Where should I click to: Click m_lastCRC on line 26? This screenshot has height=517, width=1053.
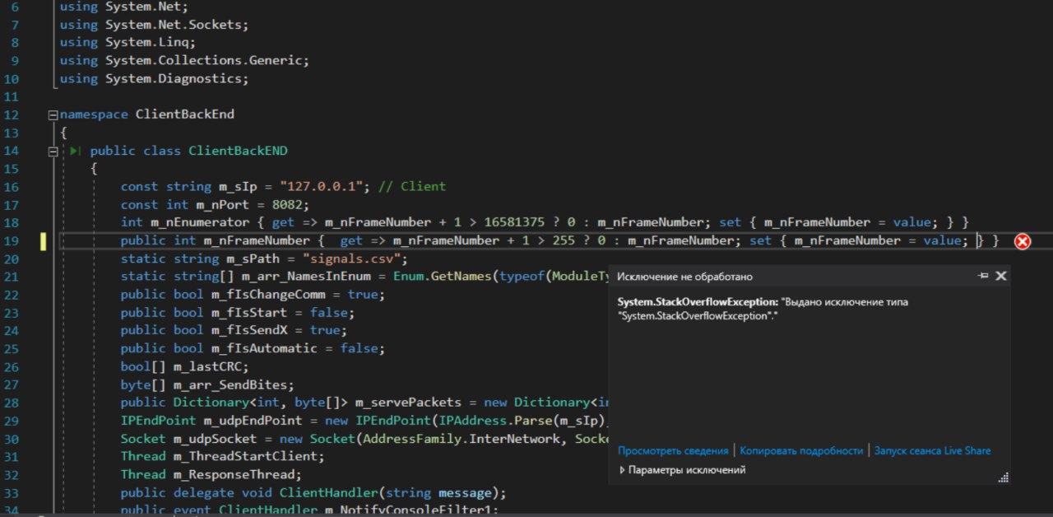(207, 367)
